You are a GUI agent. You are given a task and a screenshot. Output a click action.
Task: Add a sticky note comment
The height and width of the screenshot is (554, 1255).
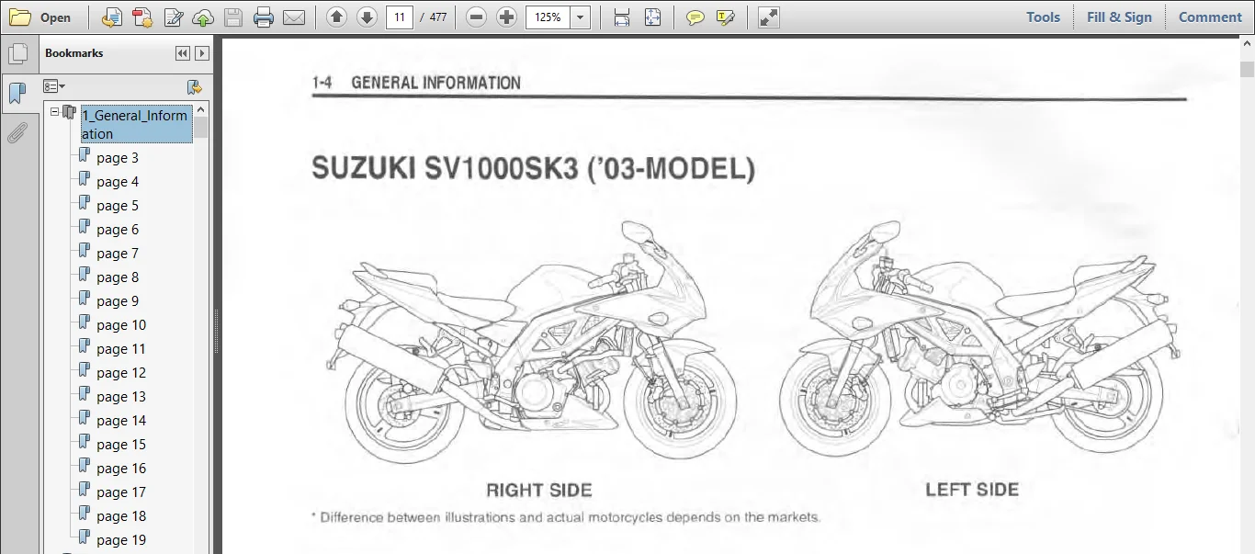[695, 17]
